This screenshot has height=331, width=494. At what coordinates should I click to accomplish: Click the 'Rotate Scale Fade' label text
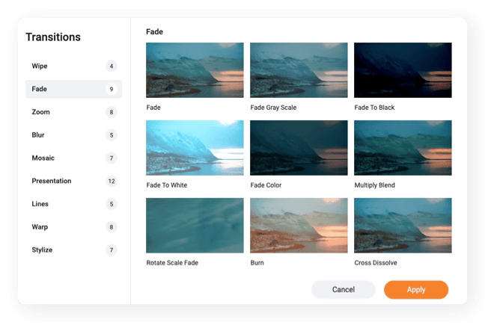172,263
